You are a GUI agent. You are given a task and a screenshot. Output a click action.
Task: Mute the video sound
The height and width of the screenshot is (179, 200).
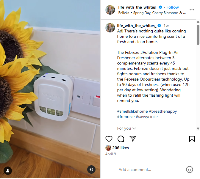[x=91, y=169]
